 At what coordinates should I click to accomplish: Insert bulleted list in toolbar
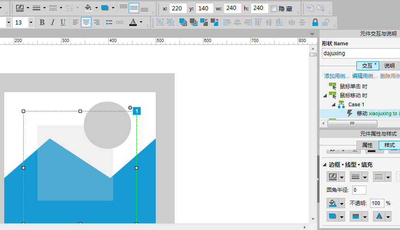(x=109, y=22)
